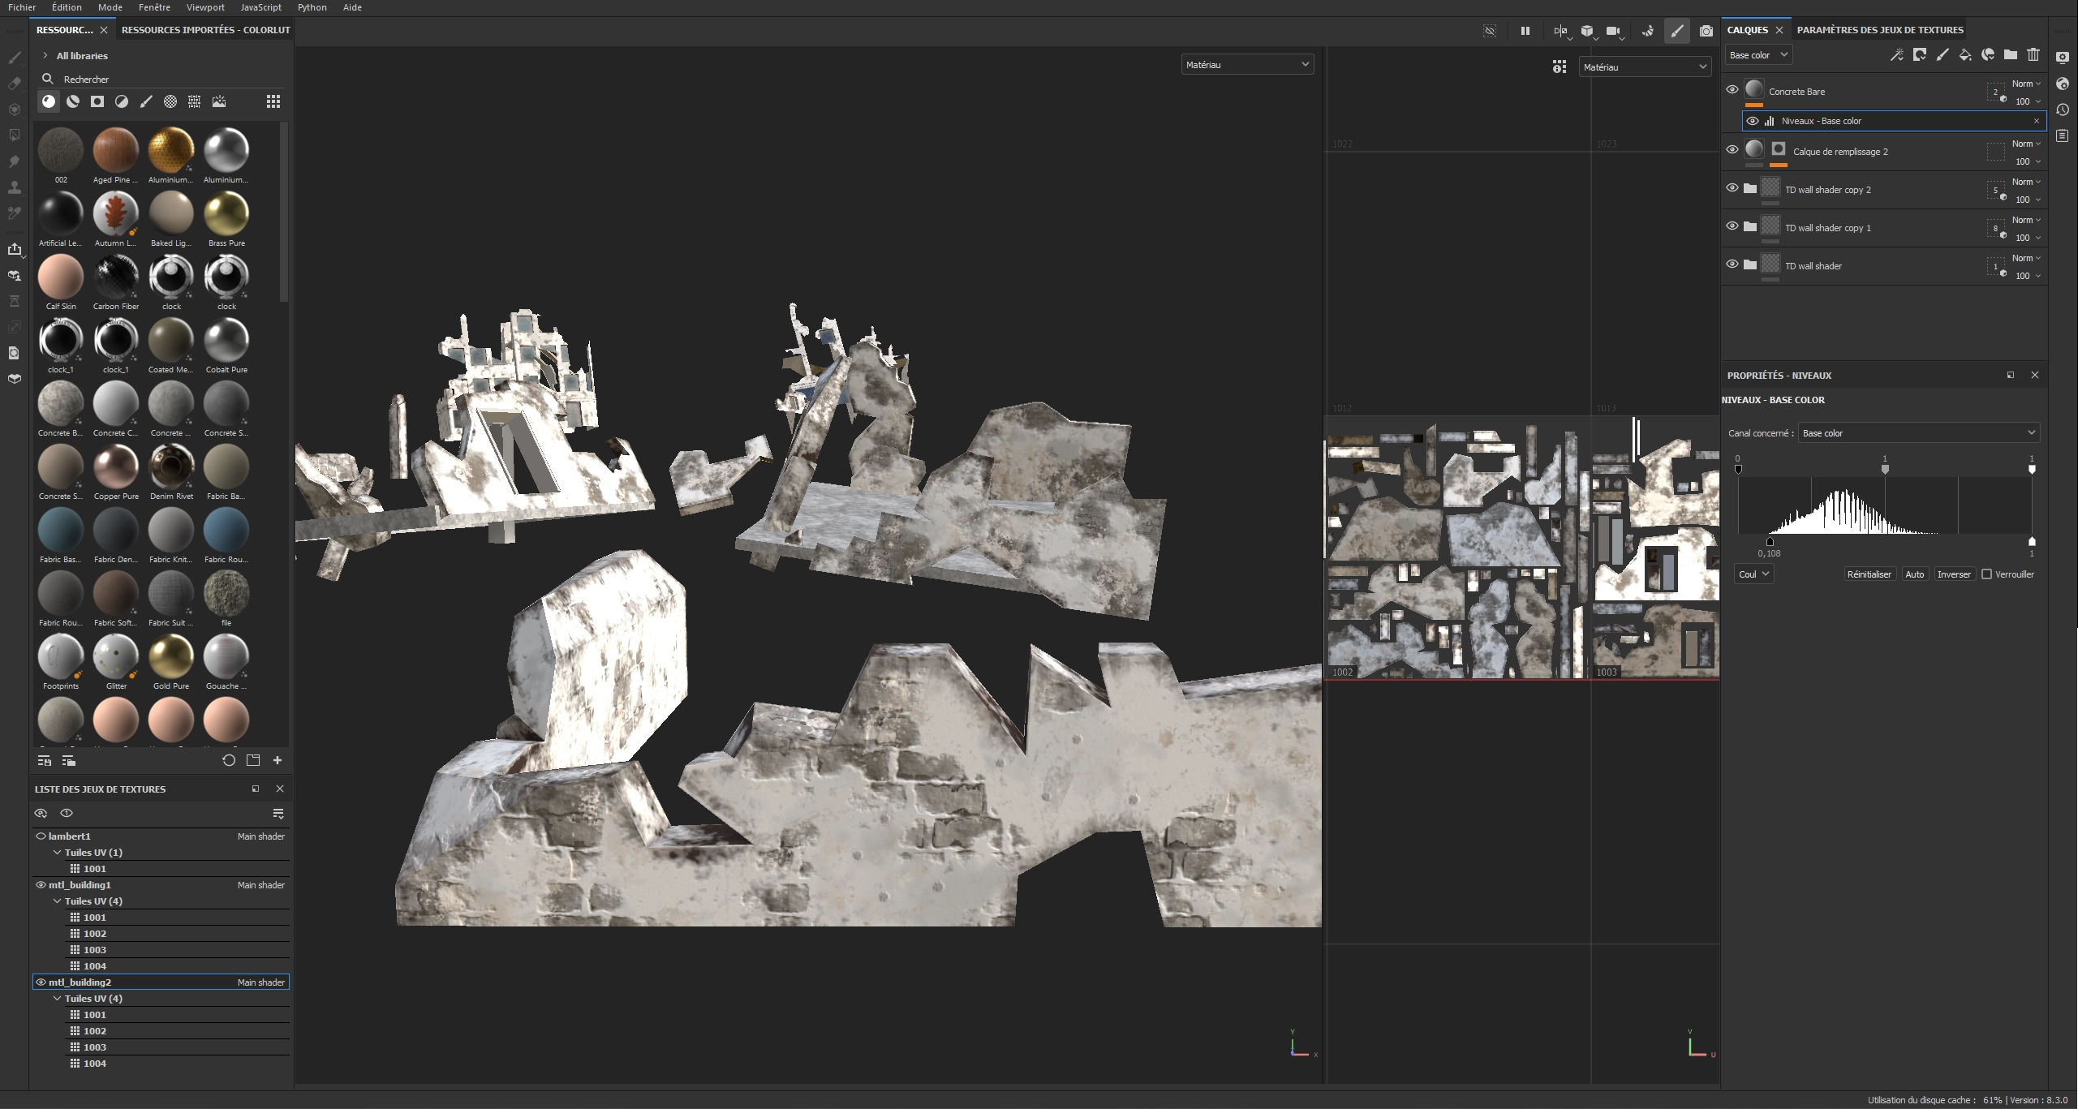
Task: Collapse Tuiles UV under mtl_building1
Action: [58, 901]
